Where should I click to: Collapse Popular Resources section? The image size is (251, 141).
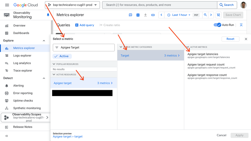coord(54,64)
